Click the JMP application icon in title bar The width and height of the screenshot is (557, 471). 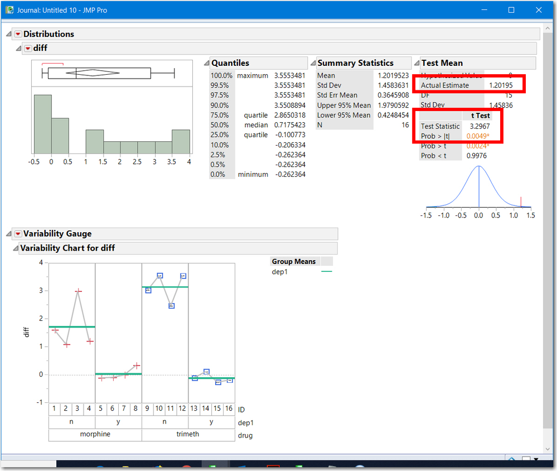9,10
